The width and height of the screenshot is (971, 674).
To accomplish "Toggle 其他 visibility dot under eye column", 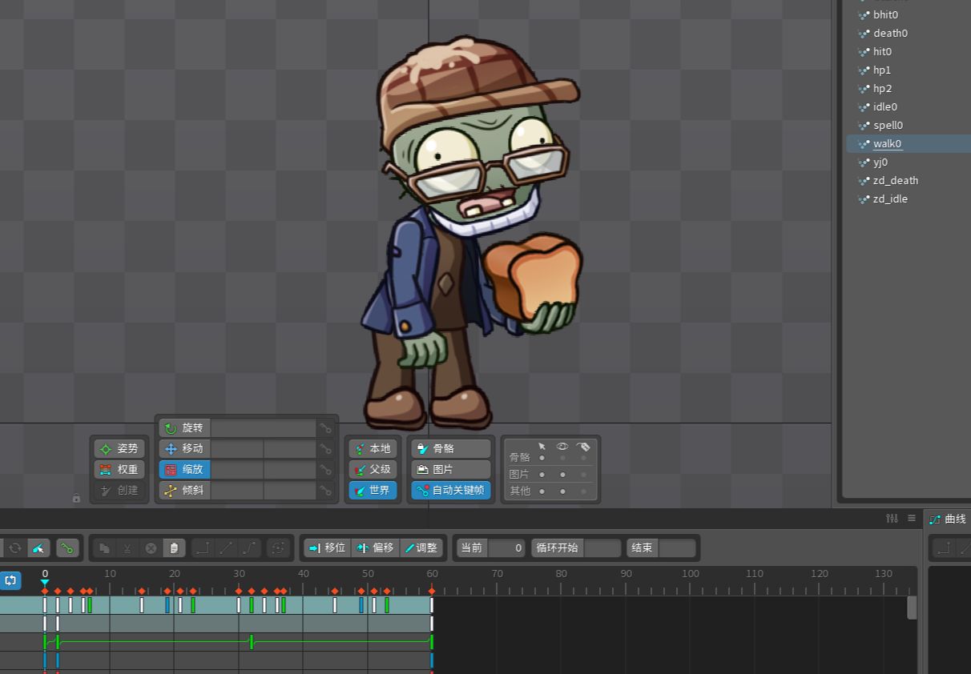I will pos(562,491).
